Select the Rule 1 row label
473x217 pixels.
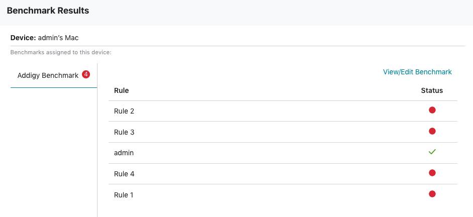123,195
